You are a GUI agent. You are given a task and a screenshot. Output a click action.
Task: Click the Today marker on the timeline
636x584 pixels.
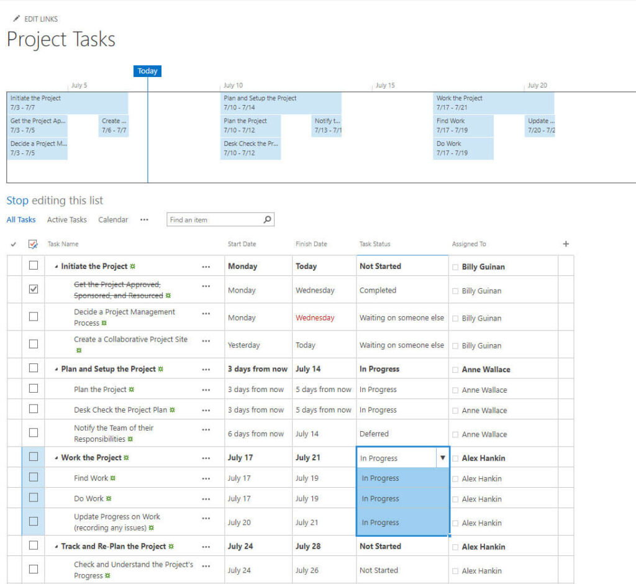click(147, 71)
